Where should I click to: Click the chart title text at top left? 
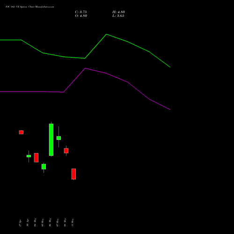tap(29, 7)
